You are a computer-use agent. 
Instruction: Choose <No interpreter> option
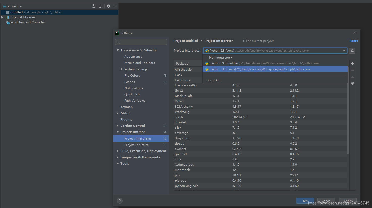click(275, 58)
